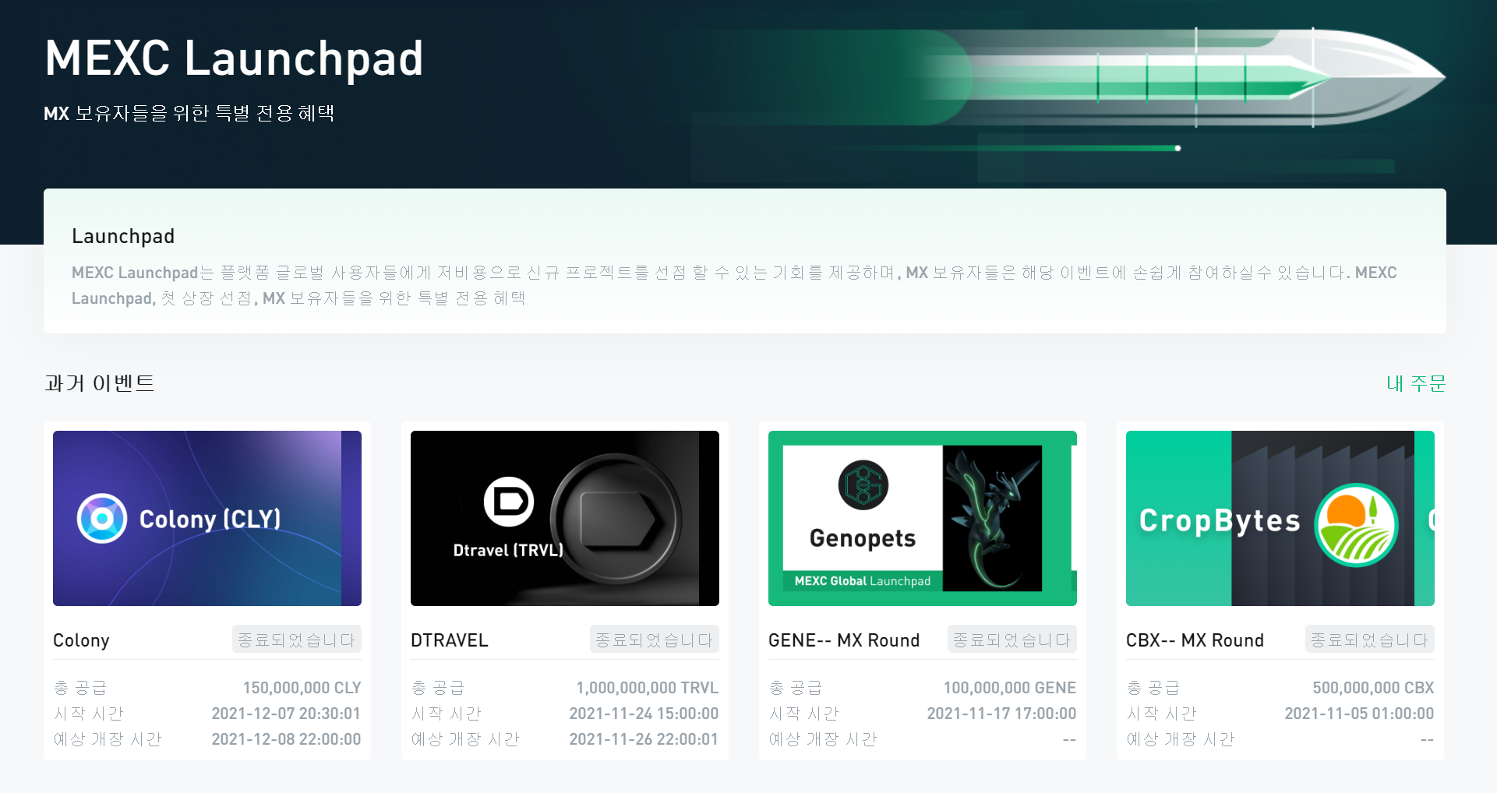The width and height of the screenshot is (1497, 793).
Task: Click Colony's 종료되었습니다 status badge
Action: tap(297, 640)
